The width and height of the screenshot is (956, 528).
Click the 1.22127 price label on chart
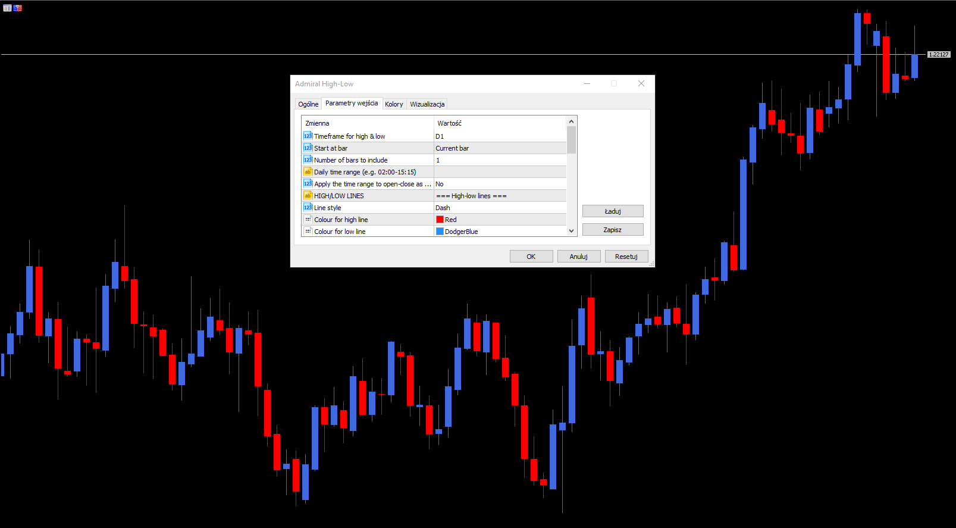939,54
